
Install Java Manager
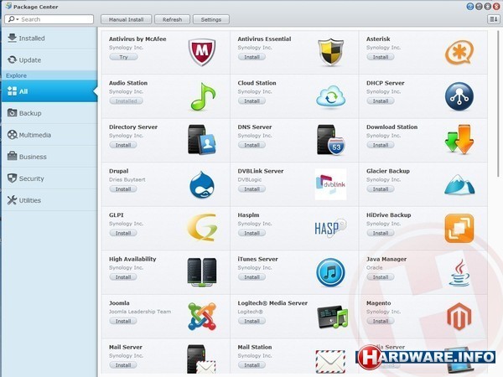pos(381,277)
